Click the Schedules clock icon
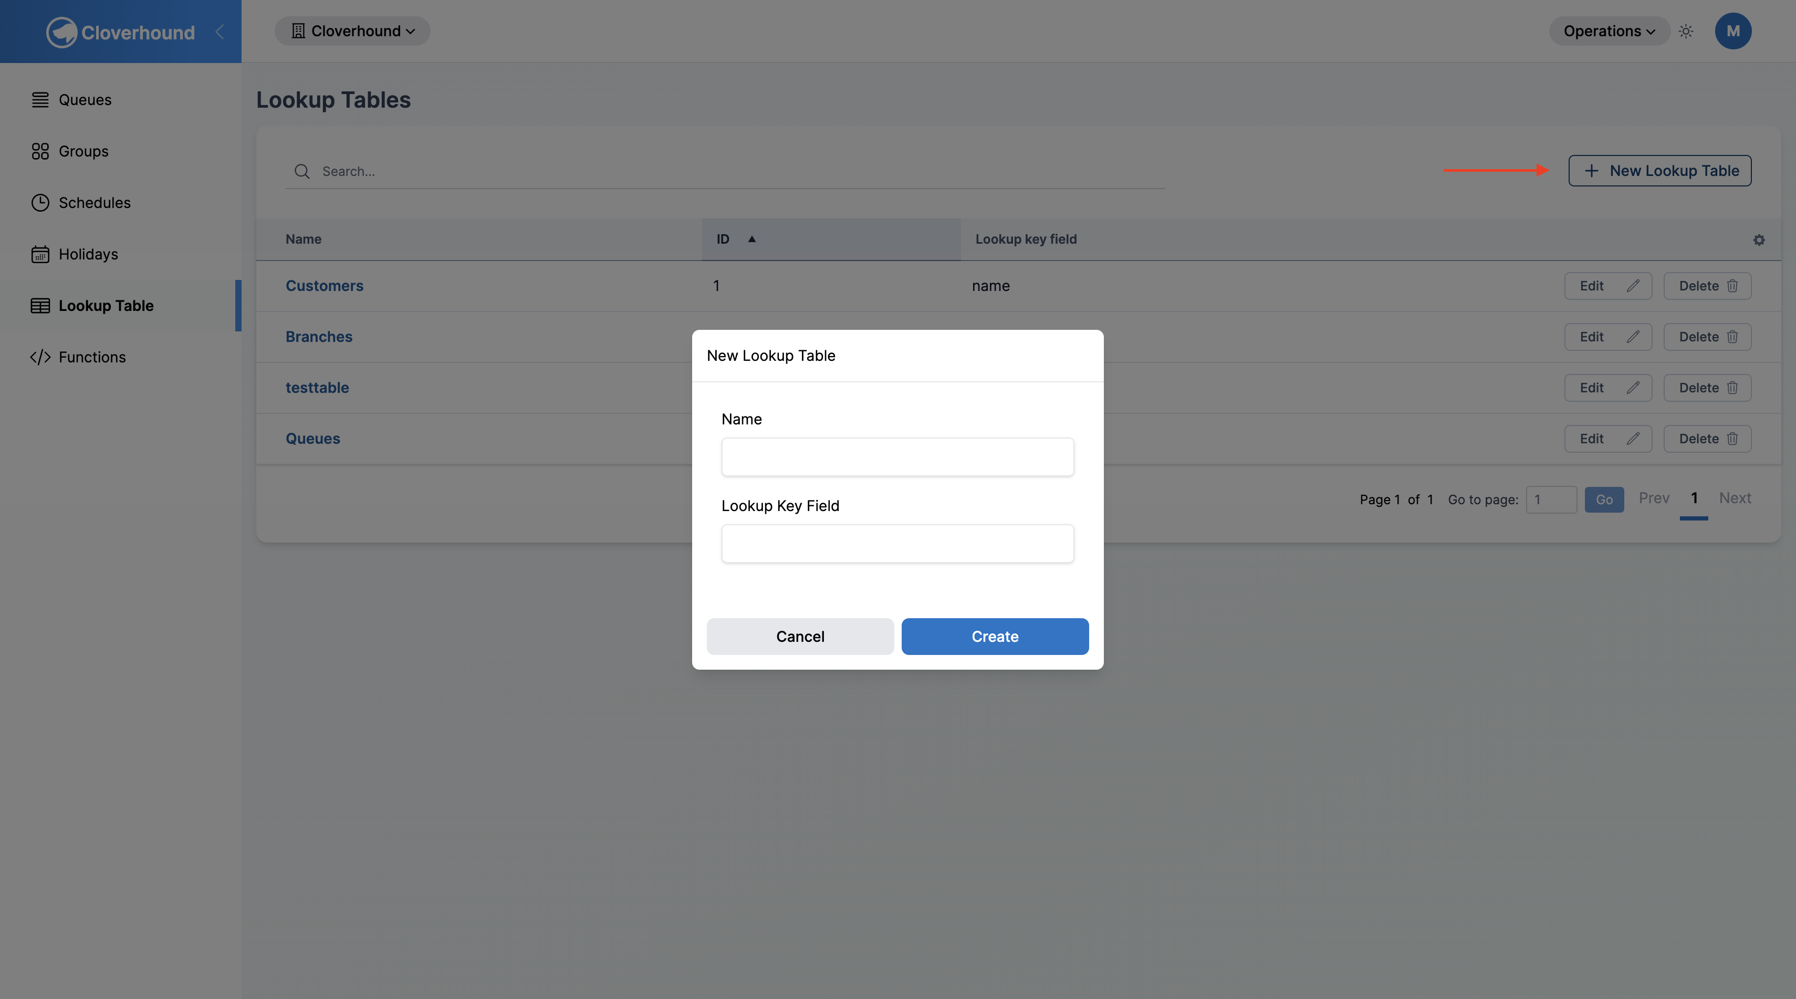The image size is (1796, 999). click(40, 203)
